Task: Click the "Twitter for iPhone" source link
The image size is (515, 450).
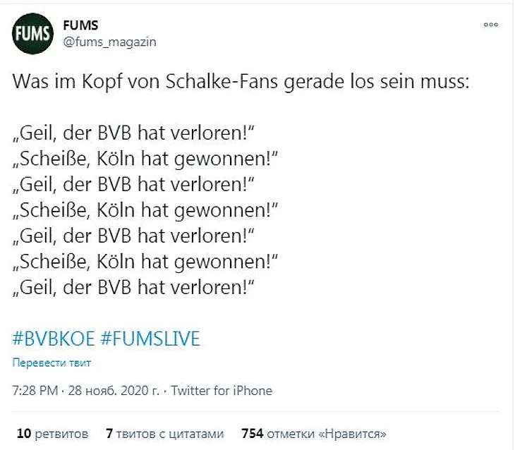Action: pos(222,391)
